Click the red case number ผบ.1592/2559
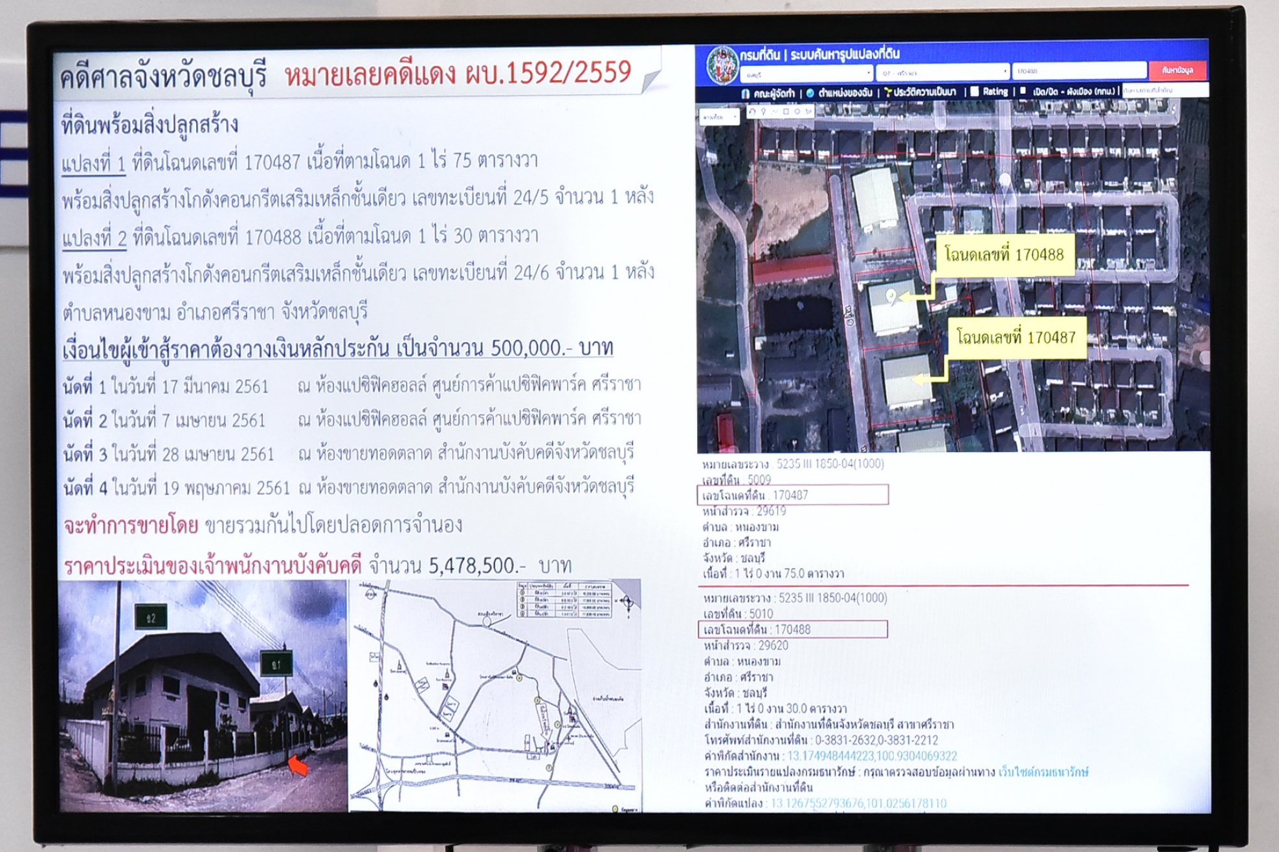The height and width of the screenshot is (852, 1279). click(548, 73)
